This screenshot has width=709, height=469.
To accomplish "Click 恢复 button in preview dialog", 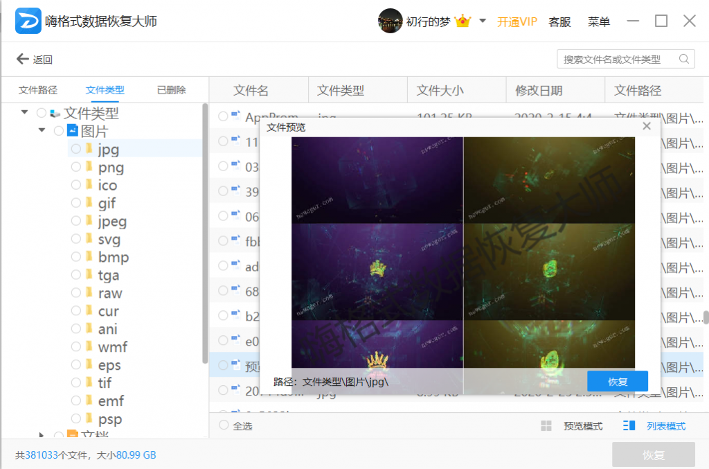I will coord(617,381).
